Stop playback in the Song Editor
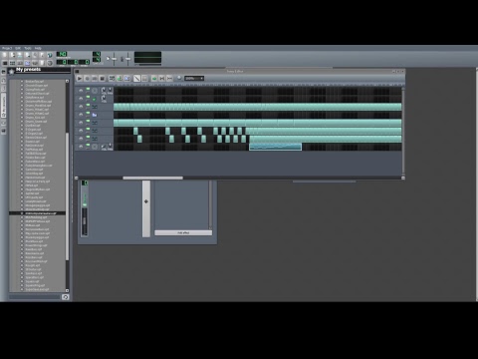 click(103, 79)
